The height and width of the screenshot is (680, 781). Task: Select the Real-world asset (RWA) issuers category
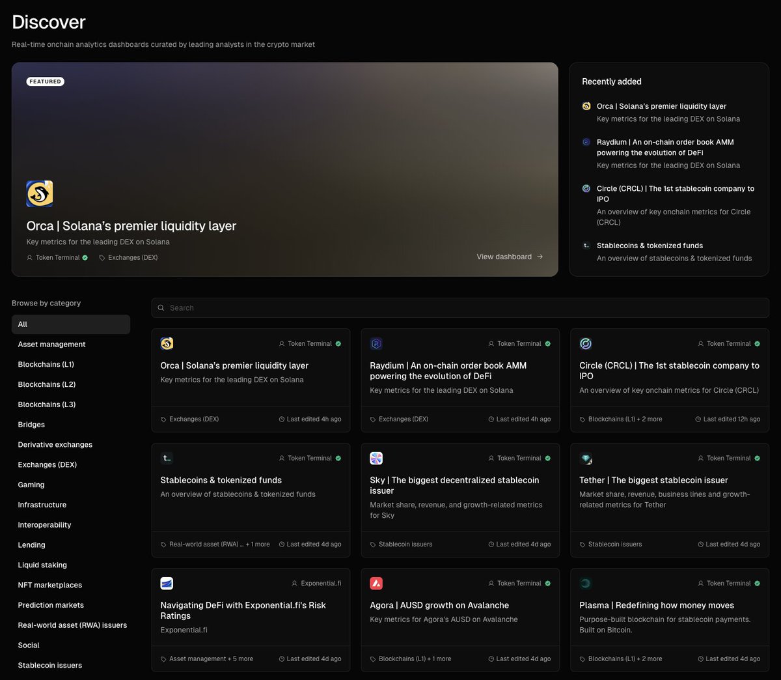71,625
